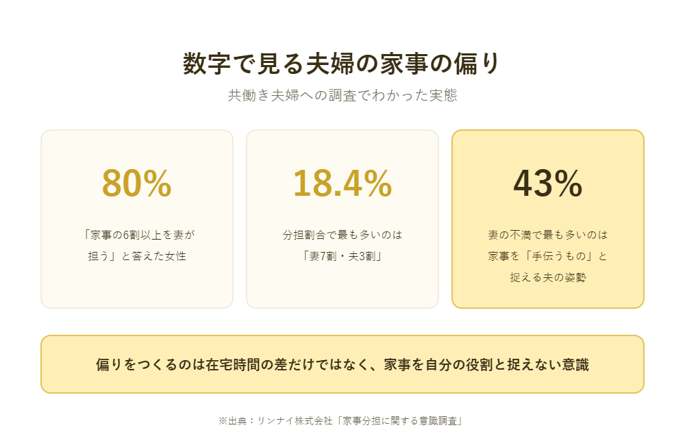
Task: Select the 43% statistic number
Action: point(548,183)
